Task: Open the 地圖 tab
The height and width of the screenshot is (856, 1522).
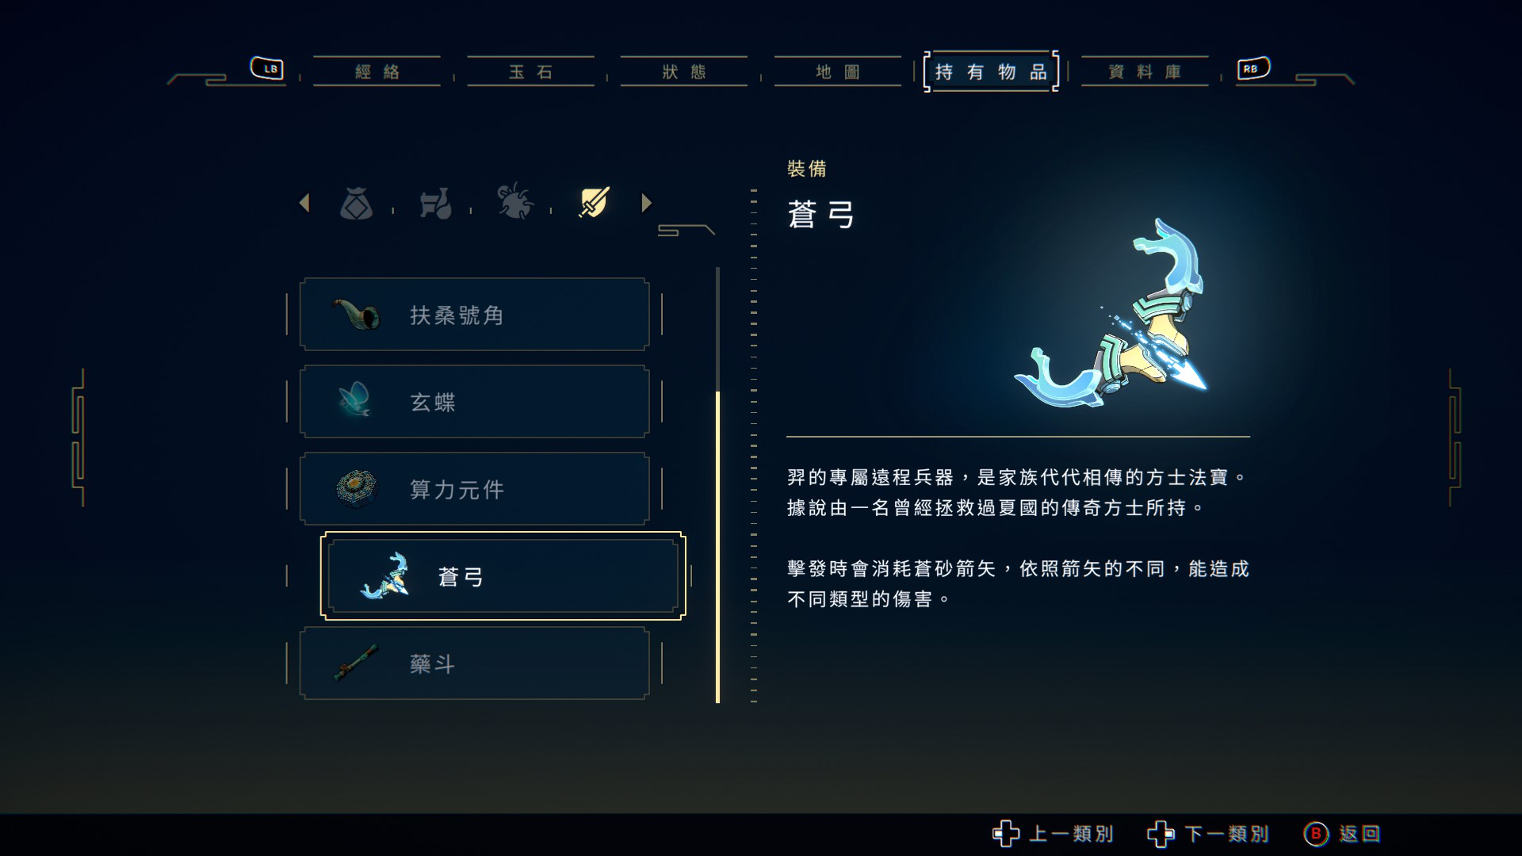Action: click(838, 71)
